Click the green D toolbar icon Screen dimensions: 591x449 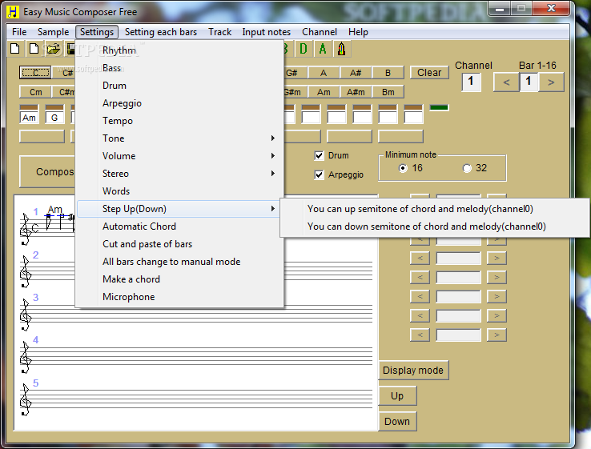304,49
